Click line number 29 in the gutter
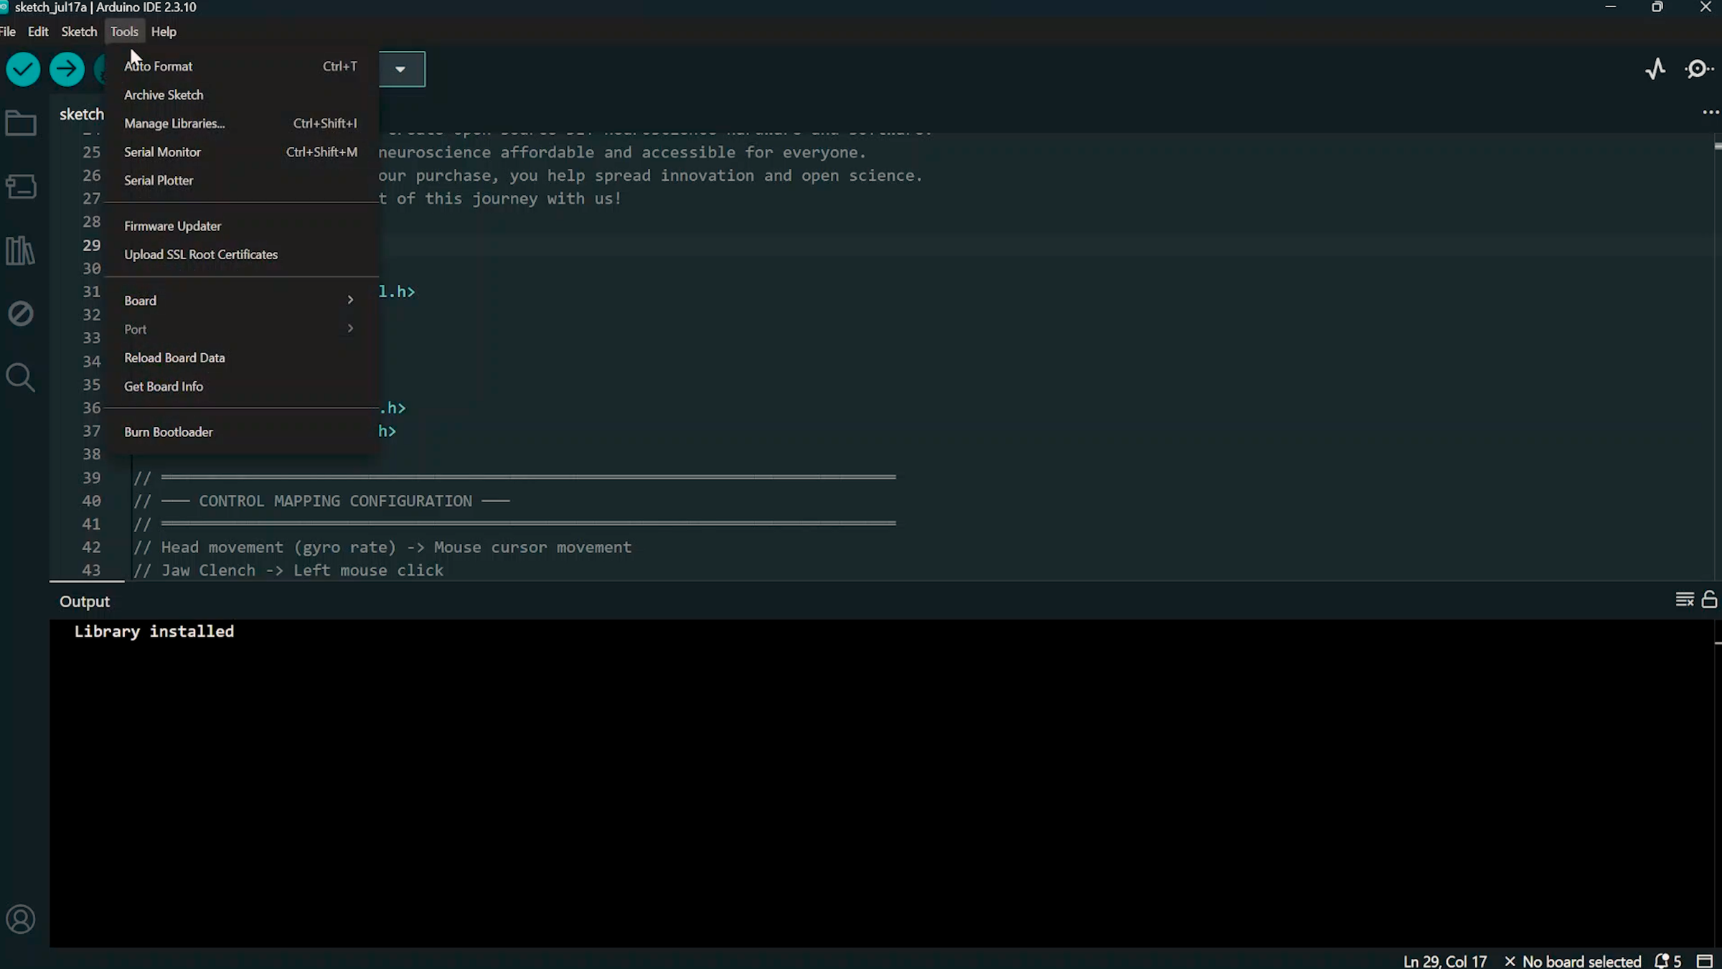The image size is (1722, 969). coord(91,245)
